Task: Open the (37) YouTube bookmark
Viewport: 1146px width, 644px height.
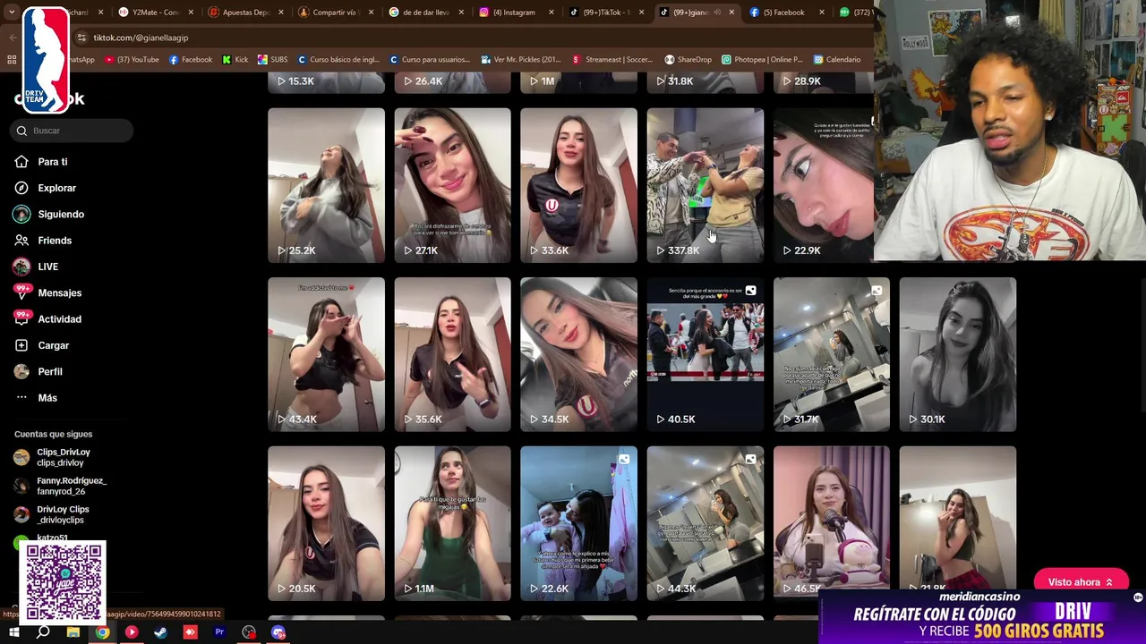Action: (132, 60)
